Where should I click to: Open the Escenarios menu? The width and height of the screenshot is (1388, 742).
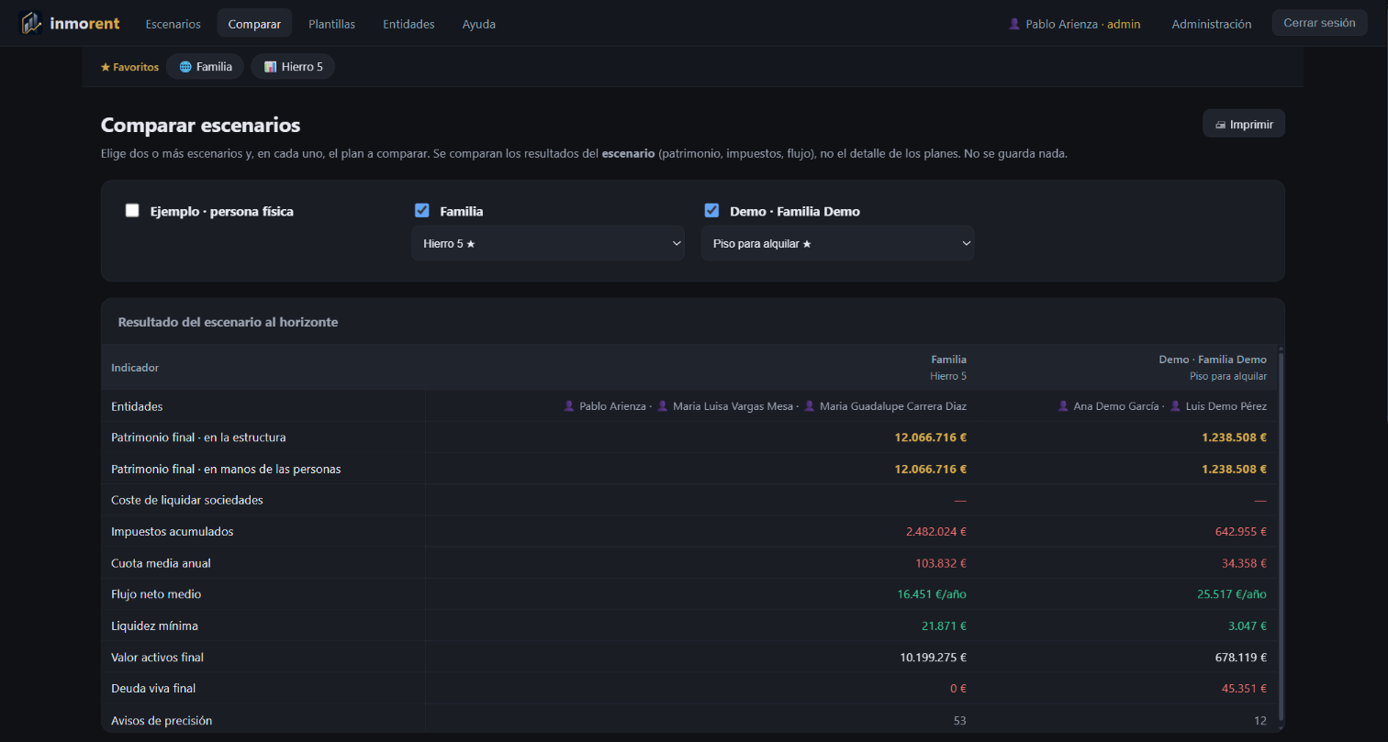point(173,24)
